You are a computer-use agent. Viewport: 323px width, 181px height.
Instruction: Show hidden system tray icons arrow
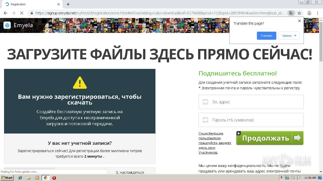point(281,178)
